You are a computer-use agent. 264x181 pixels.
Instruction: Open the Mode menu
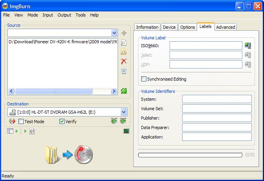(x=33, y=15)
